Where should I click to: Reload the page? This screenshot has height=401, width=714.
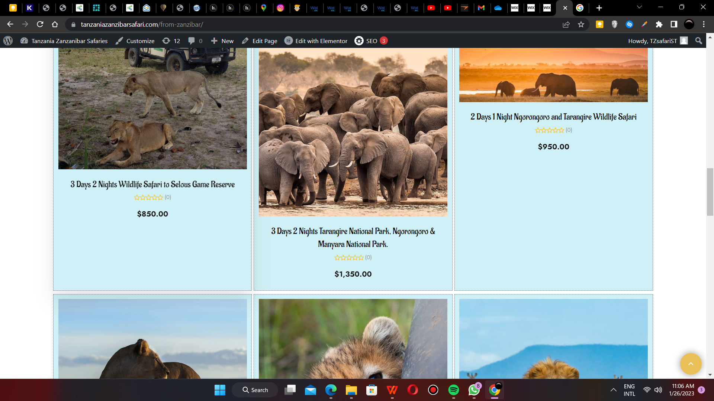coord(40,25)
